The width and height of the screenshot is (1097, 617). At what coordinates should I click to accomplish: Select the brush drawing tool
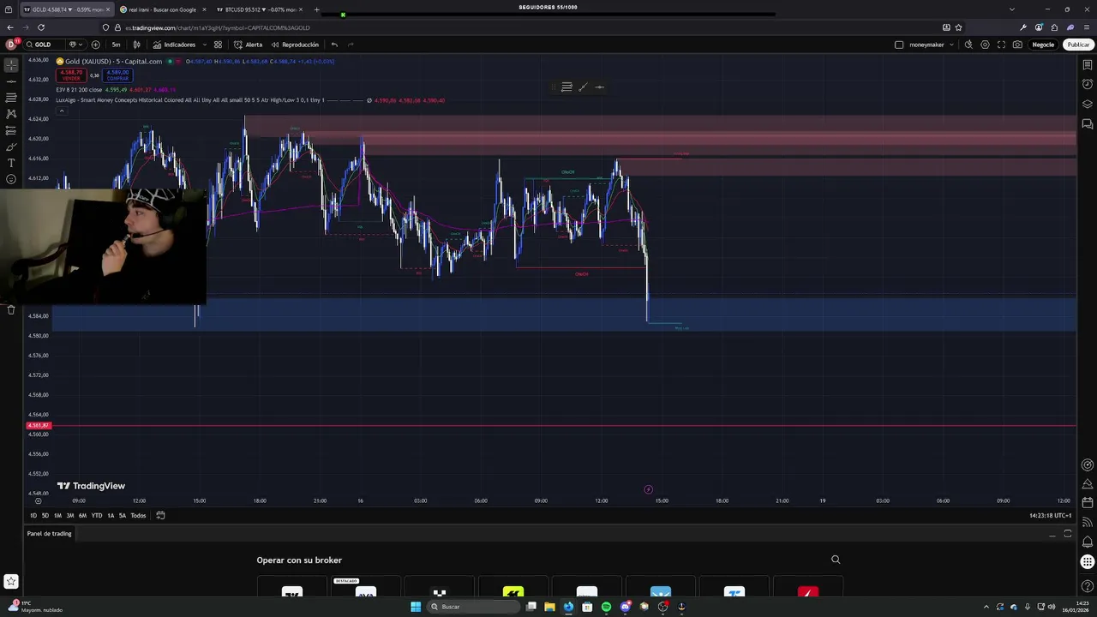tap(11, 147)
